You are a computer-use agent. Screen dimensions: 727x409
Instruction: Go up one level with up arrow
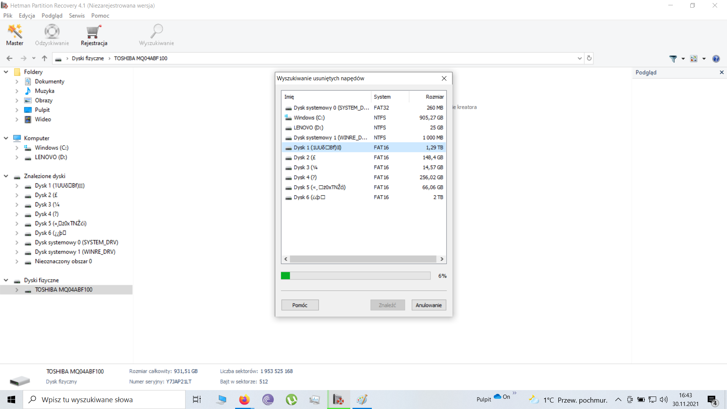(44, 58)
